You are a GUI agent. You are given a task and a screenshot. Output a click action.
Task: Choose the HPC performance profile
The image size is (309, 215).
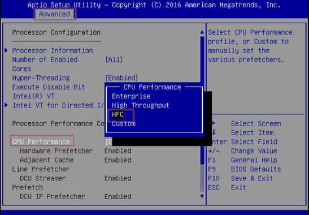tap(117, 114)
